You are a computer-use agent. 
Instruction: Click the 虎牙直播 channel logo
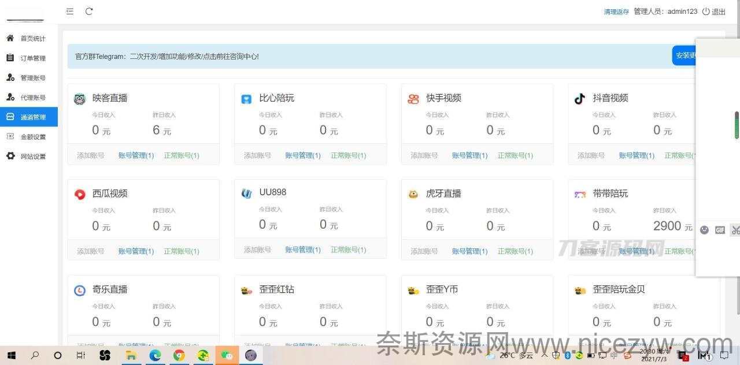[x=413, y=194]
